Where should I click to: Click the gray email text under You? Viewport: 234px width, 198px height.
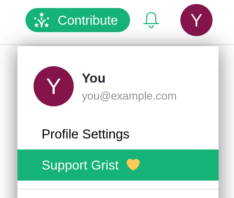point(129,96)
